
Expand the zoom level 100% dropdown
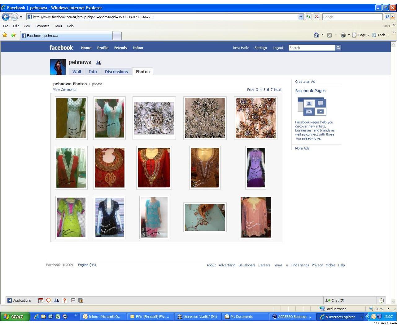[388, 309]
